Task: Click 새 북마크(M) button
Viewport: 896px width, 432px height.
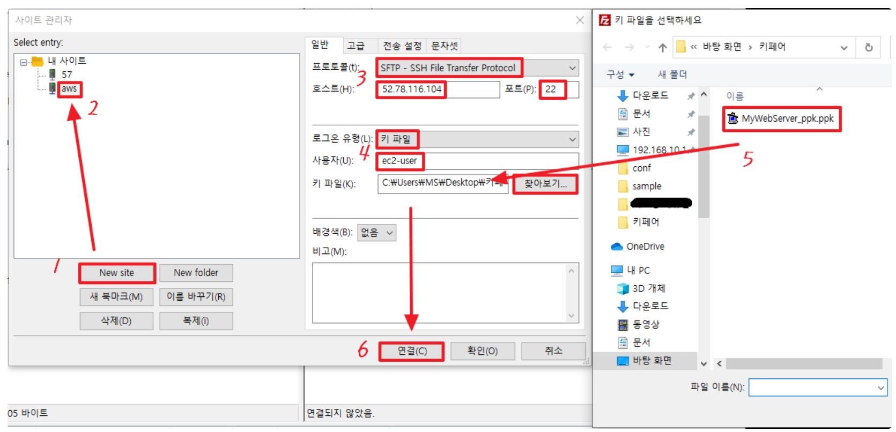Action: coord(116,296)
